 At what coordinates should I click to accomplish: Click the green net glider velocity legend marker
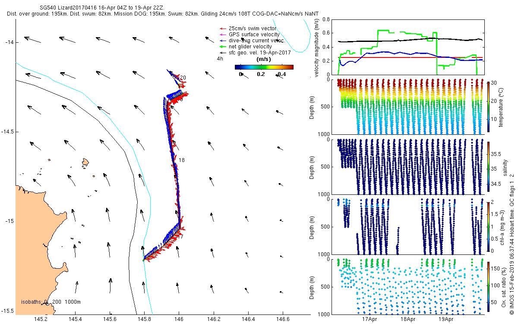223,47
